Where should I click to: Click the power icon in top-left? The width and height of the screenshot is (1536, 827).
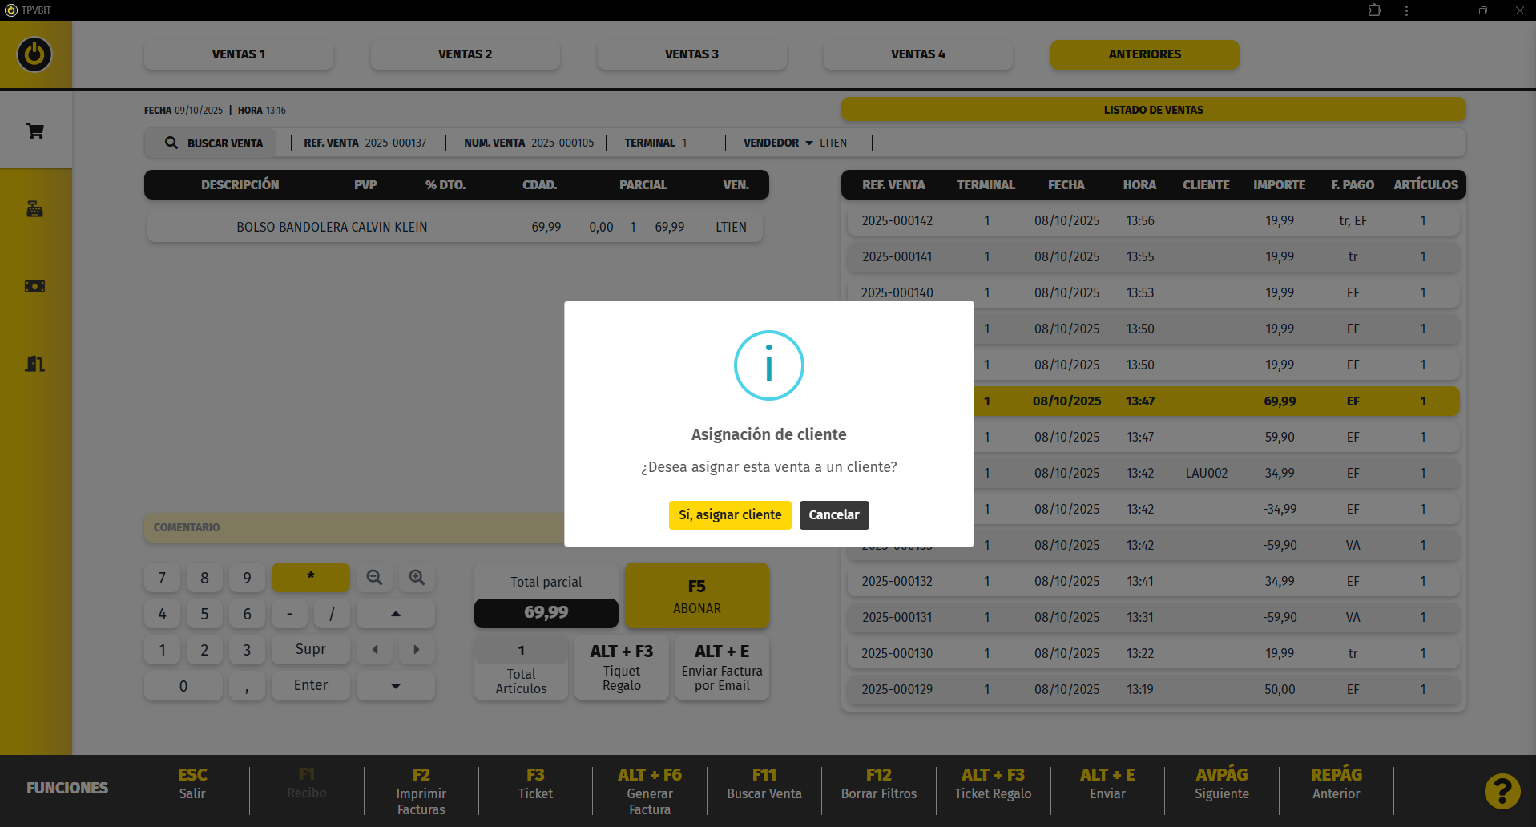click(x=34, y=54)
